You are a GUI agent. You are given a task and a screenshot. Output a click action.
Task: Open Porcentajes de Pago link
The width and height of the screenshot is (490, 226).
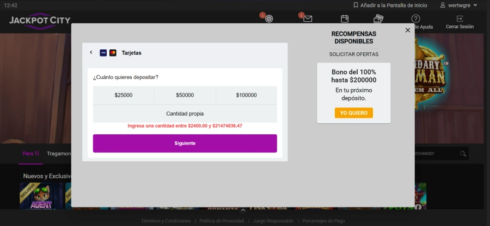323,221
